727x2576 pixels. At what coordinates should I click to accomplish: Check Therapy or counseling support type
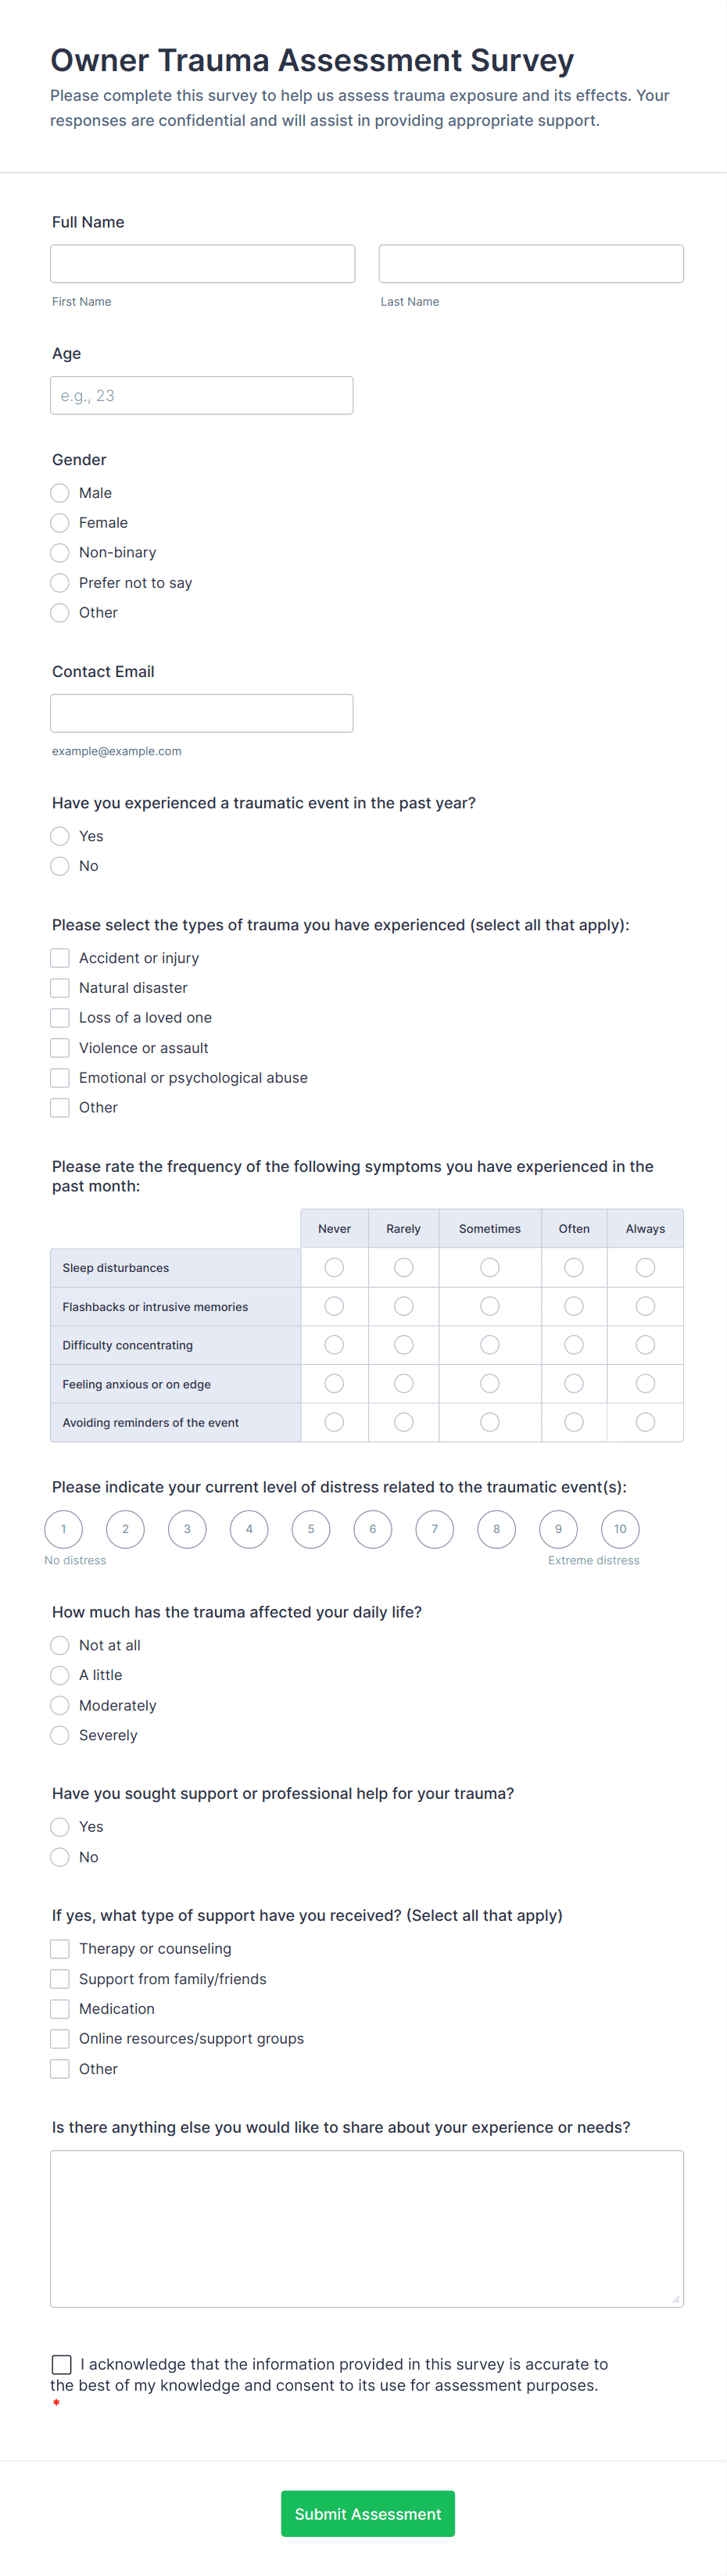click(x=59, y=1948)
